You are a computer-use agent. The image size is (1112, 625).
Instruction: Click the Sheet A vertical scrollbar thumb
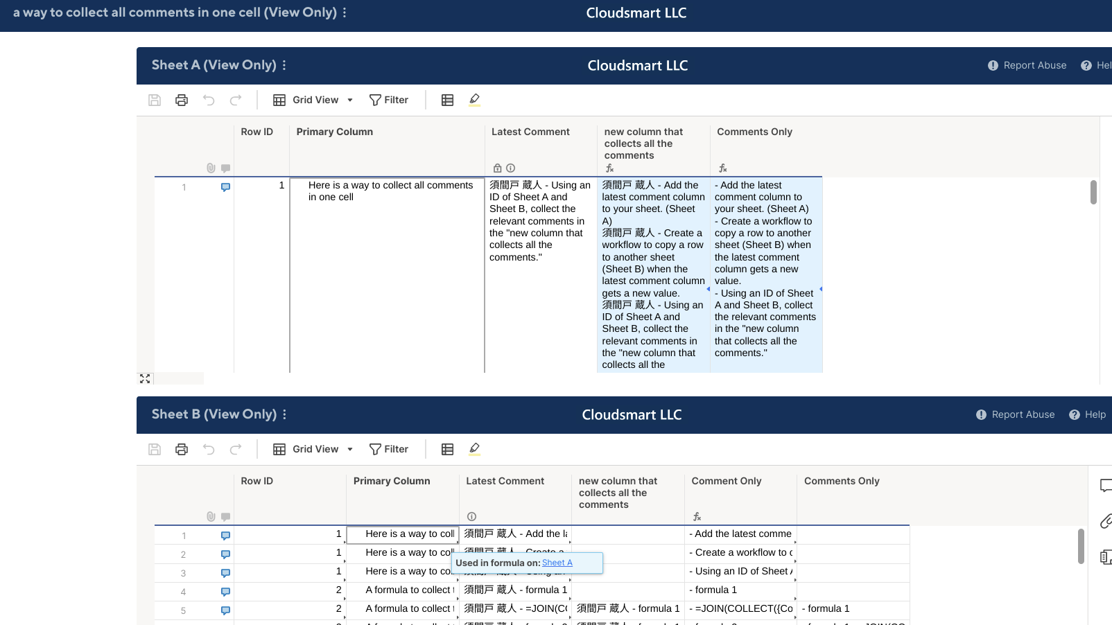click(x=1093, y=192)
